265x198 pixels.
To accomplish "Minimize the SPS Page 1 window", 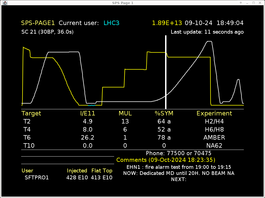I will (247, 3).
